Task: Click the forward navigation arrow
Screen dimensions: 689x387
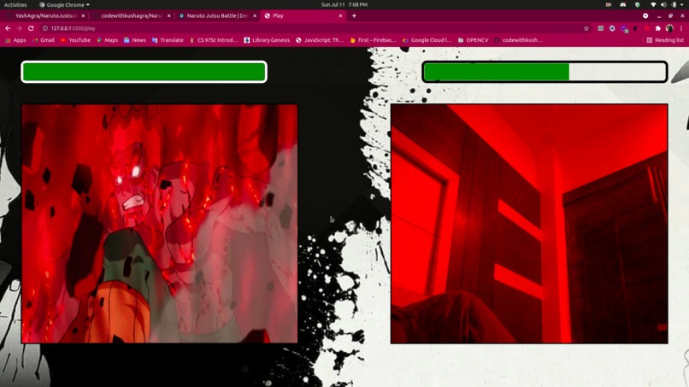Action: pyautogui.click(x=20, y=28)
